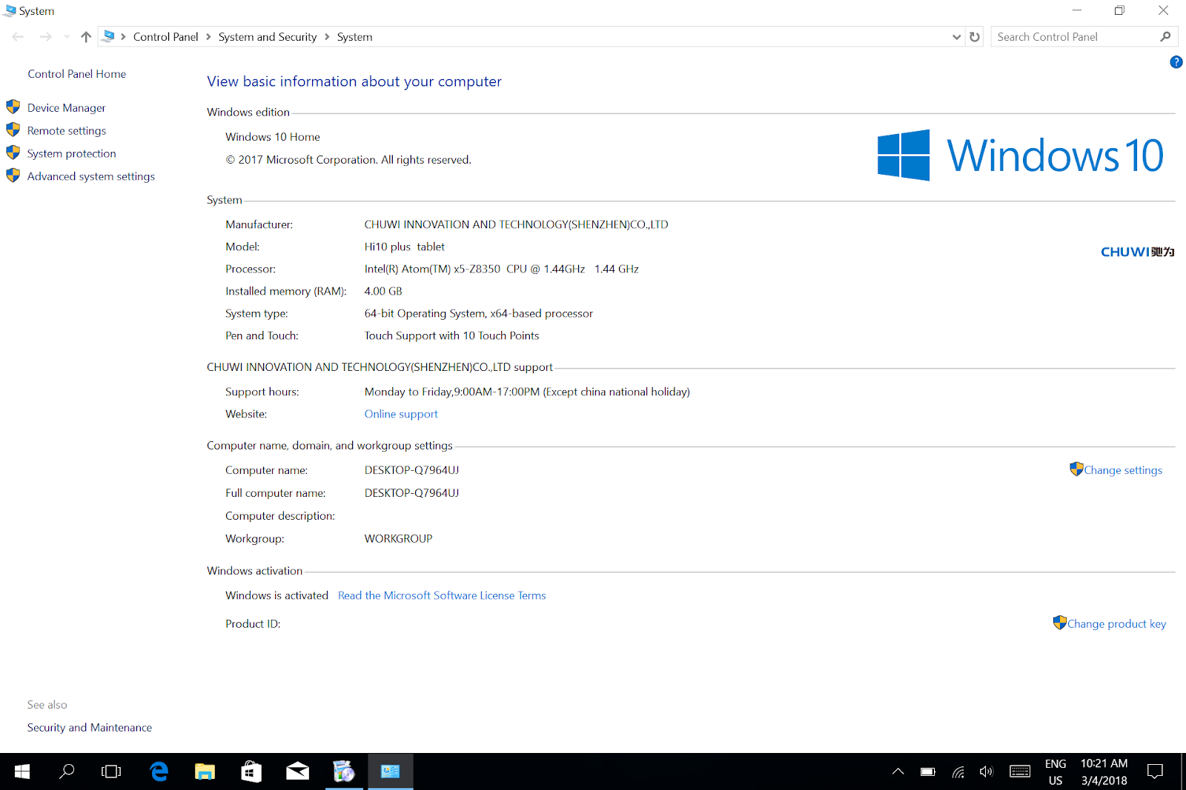This screenshot has width=1186, height=790.
Task: Click the '64-bit Operating System' system type text
Action: (x=479, y=314)
